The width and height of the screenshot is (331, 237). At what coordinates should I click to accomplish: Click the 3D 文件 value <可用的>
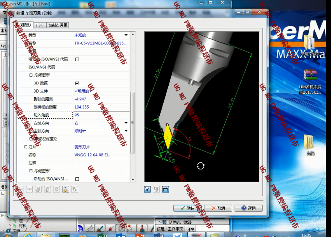click(101, 91)
